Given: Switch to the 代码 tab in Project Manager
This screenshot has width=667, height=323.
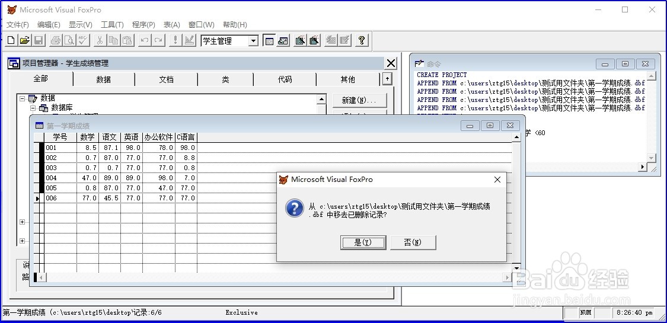Looking at the screenshot, I should tap(285, 79).
